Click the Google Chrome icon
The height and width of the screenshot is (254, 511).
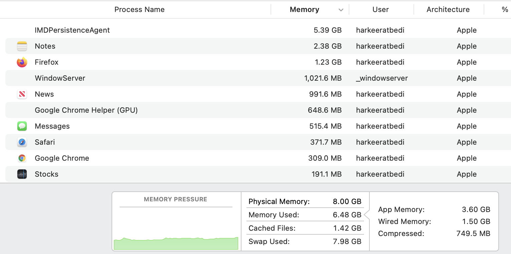22,158
